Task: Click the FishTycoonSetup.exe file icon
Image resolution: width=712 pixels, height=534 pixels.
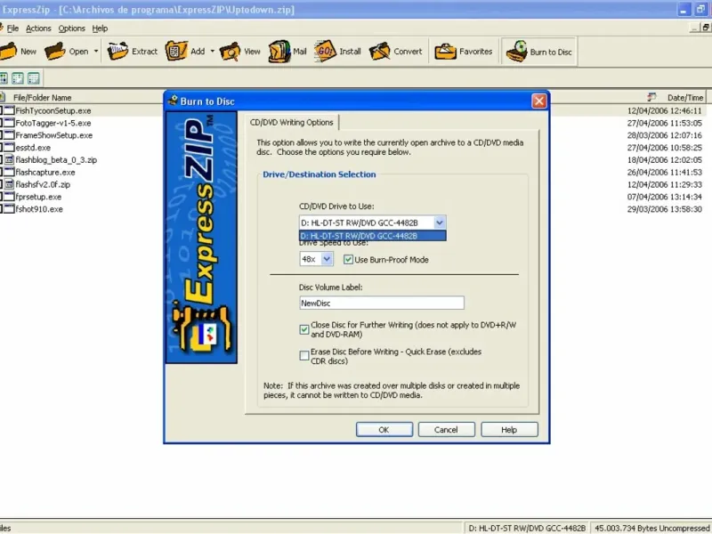Action: (9, 110)
